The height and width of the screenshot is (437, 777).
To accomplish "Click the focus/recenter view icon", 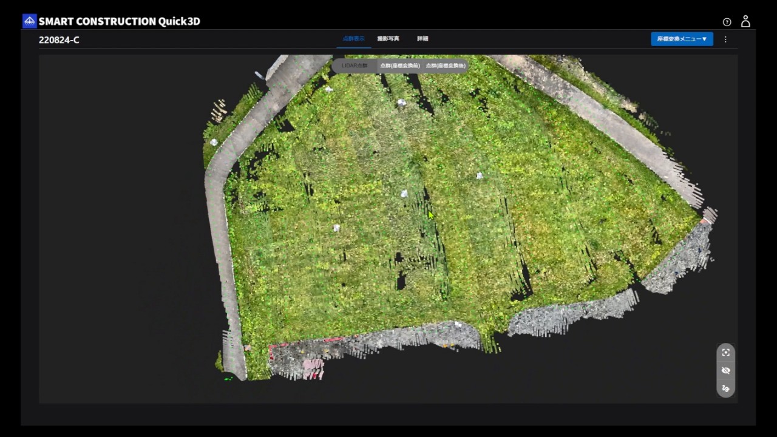I will click(725, 353).
